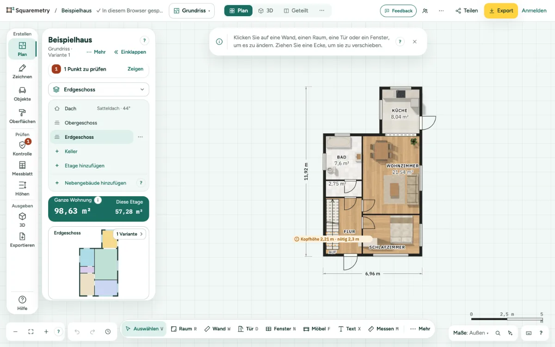
Task: Click the magnifier icon beside Maße
Action: pyautogui.click(x=498, y=333)
